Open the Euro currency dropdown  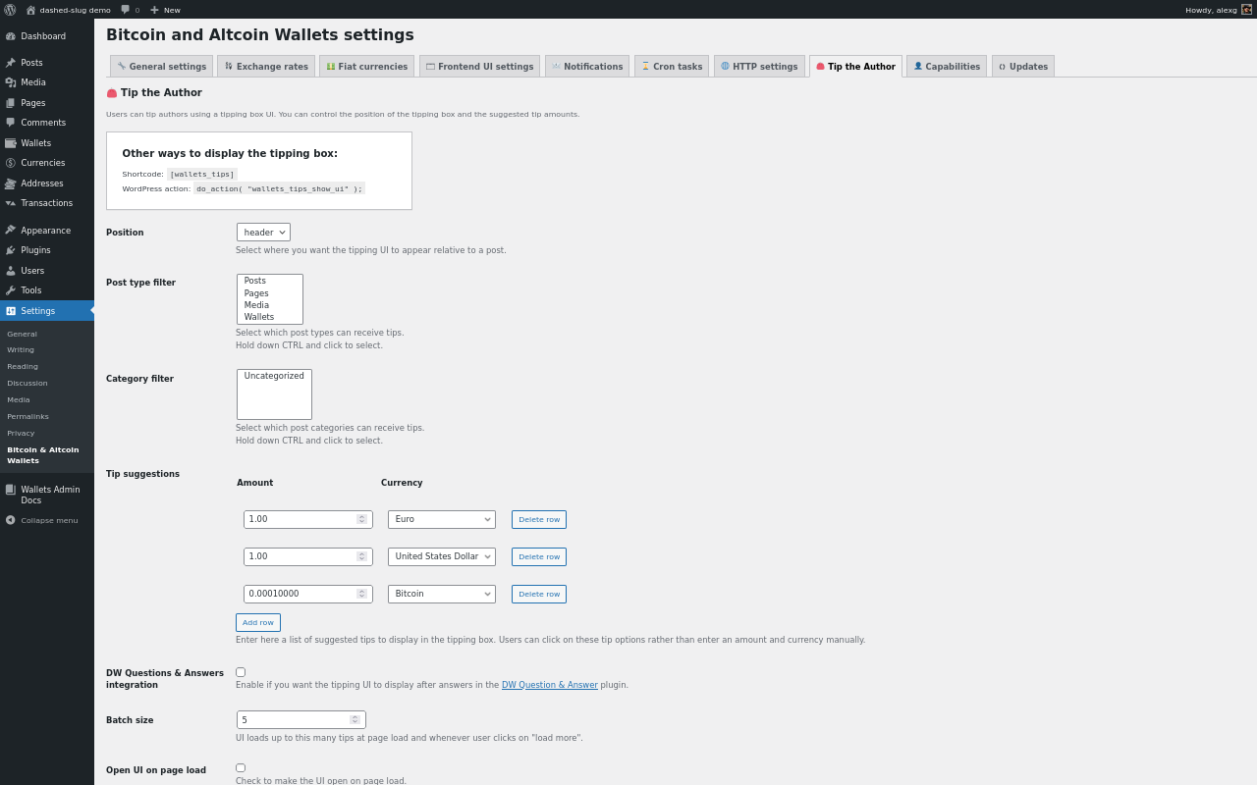click(442, 519)
